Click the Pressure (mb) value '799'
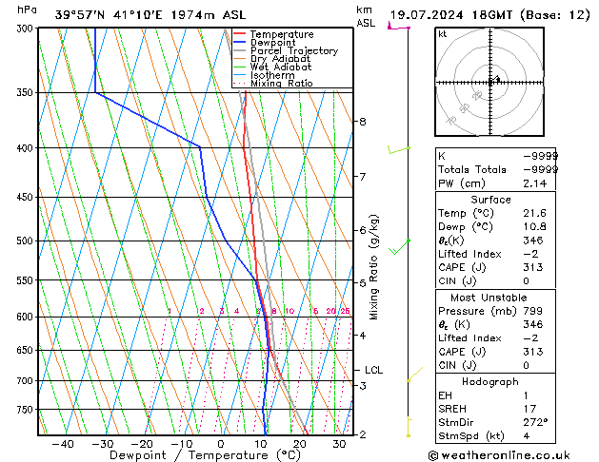The width and height of the screenshot is (599, 462). (533, 311)
